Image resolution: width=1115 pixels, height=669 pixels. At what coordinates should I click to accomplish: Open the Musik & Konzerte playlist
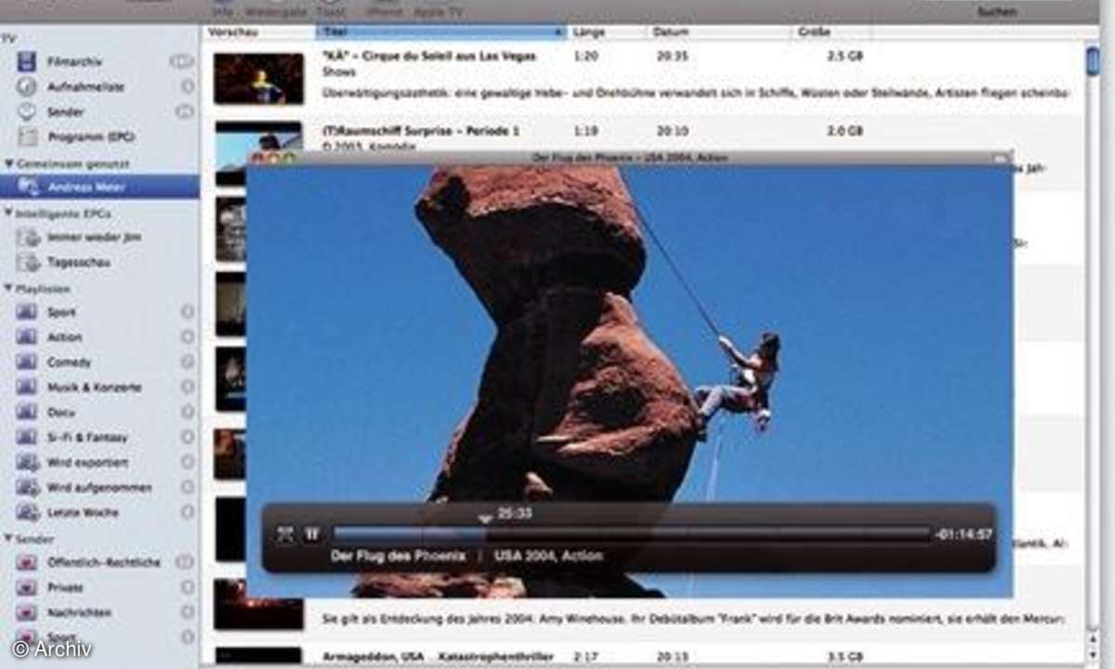(94, 387)
